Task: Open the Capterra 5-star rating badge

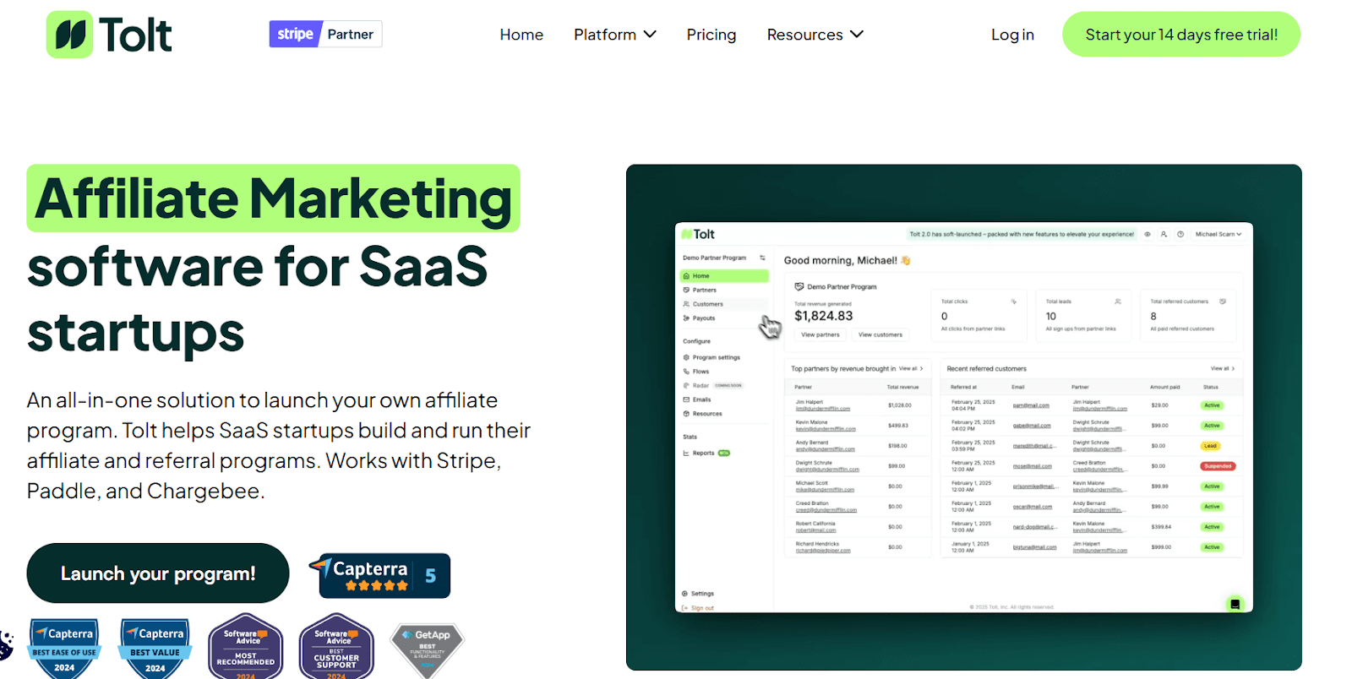Action: (379, 575)
